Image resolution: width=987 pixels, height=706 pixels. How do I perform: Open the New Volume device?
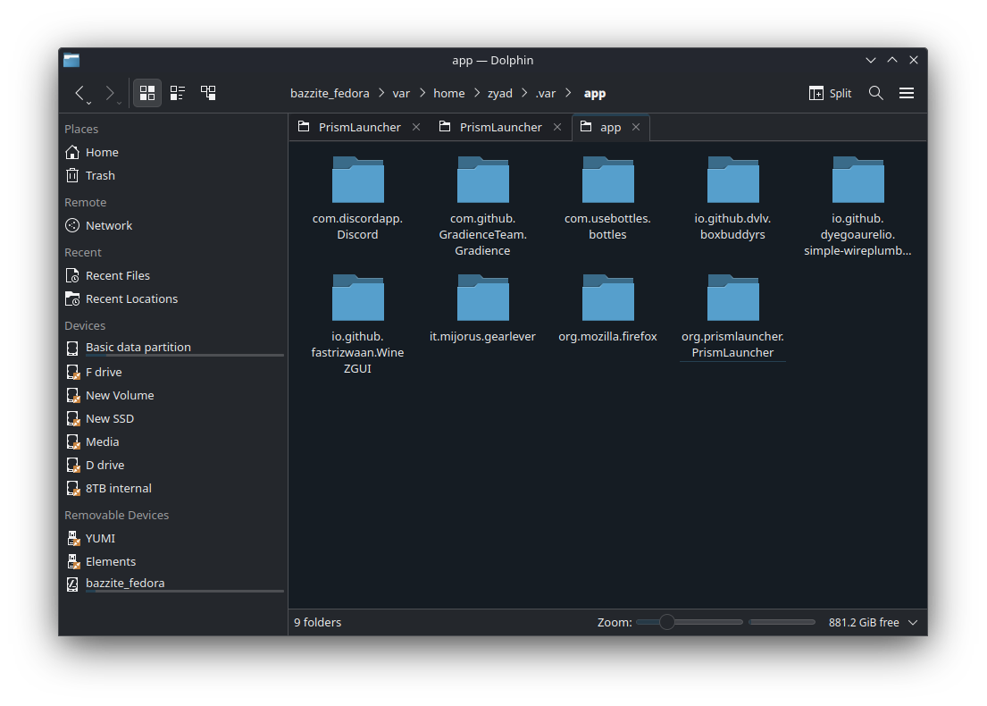[x=173, y=396]
